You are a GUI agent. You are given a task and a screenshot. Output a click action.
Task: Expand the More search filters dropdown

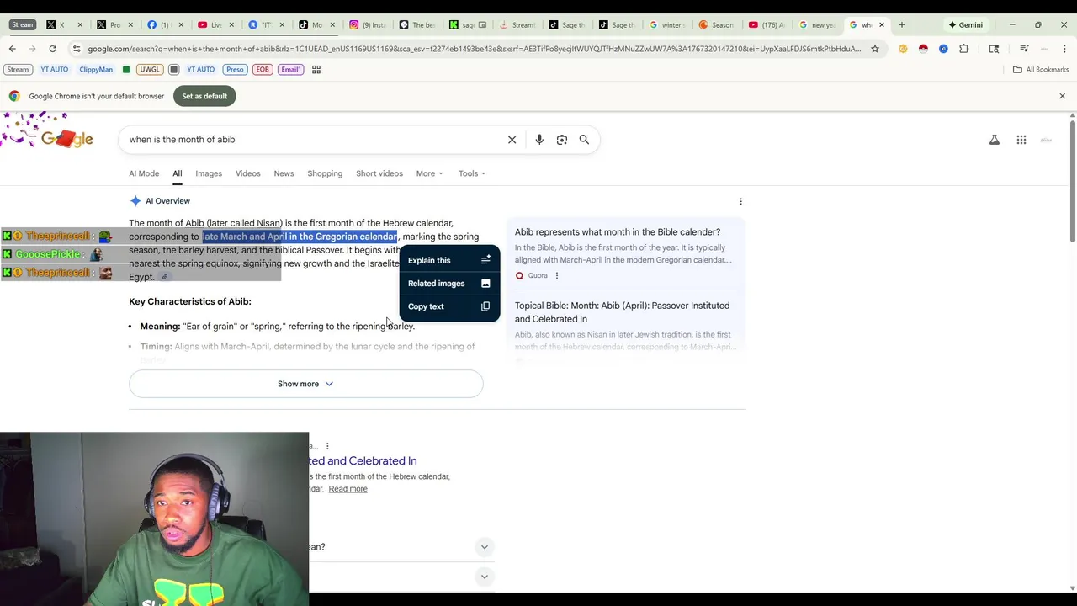(429, 173)
